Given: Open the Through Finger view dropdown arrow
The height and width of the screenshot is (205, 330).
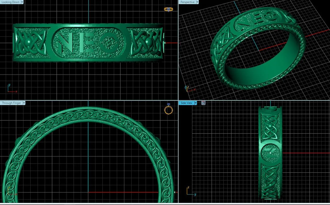Looking at the screenshot, I should (24, 103).
